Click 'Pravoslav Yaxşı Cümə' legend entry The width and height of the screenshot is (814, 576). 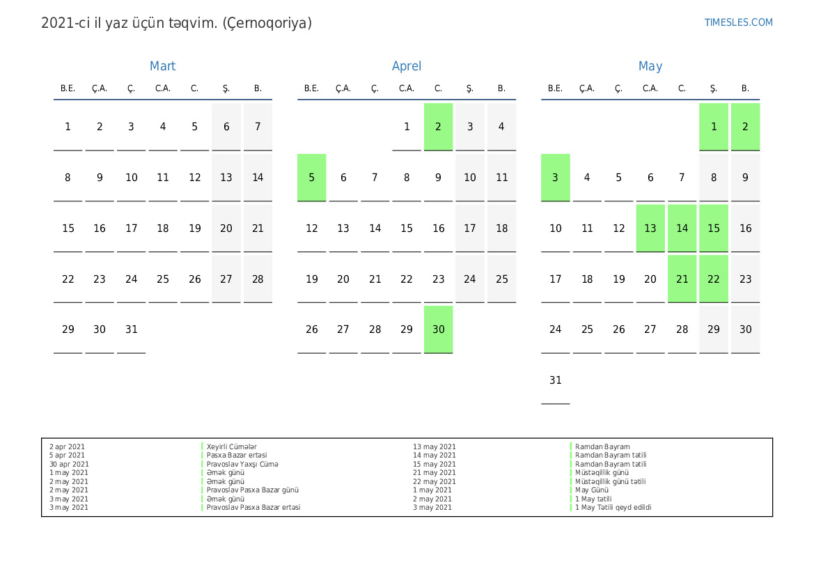[x=242, y=465]
